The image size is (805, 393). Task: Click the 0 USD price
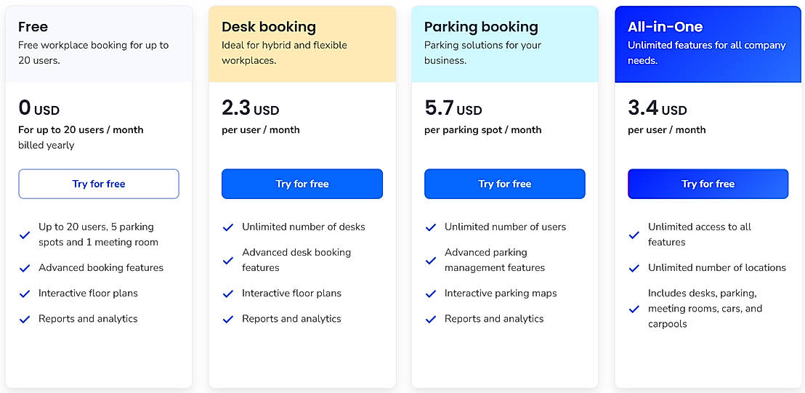click(x=39, y=108)
